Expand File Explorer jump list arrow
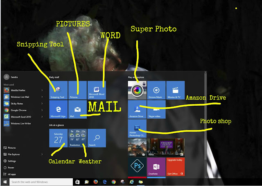 point(42,154)
